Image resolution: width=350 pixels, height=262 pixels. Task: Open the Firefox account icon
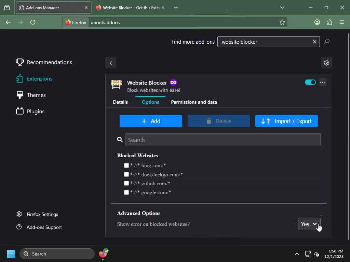(x=317, y=22)
